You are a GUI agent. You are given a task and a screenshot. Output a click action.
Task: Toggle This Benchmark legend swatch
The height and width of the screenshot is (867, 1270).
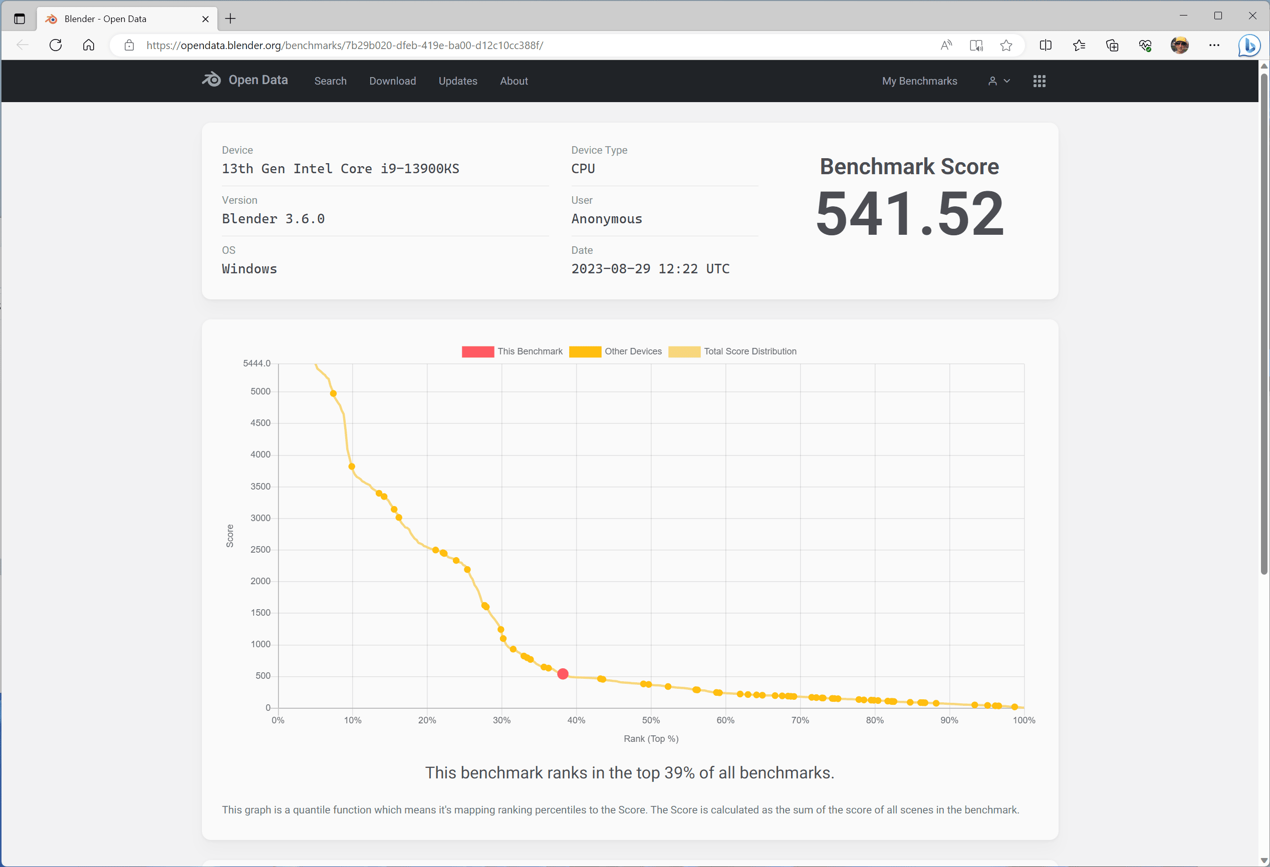click(x=477, y=351)
